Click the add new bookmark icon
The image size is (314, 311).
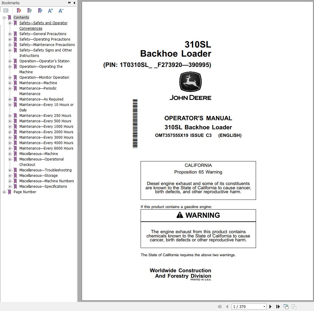[x=29, y=10]
